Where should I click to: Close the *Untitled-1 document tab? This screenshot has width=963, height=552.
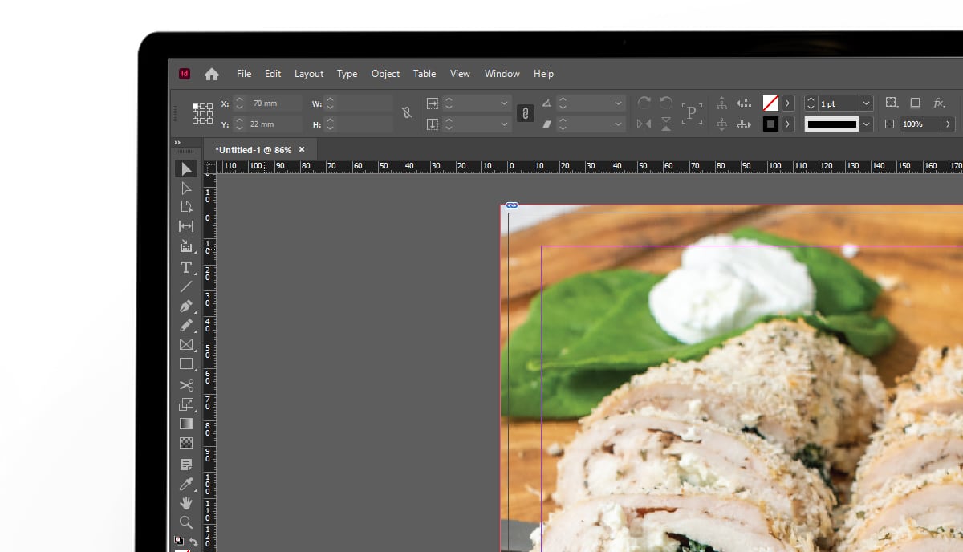click(x=302, y=149)
